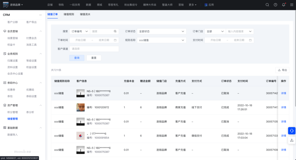
Task: Open the 订单编号 search type dropdown
Action: (x=80, y=31)
